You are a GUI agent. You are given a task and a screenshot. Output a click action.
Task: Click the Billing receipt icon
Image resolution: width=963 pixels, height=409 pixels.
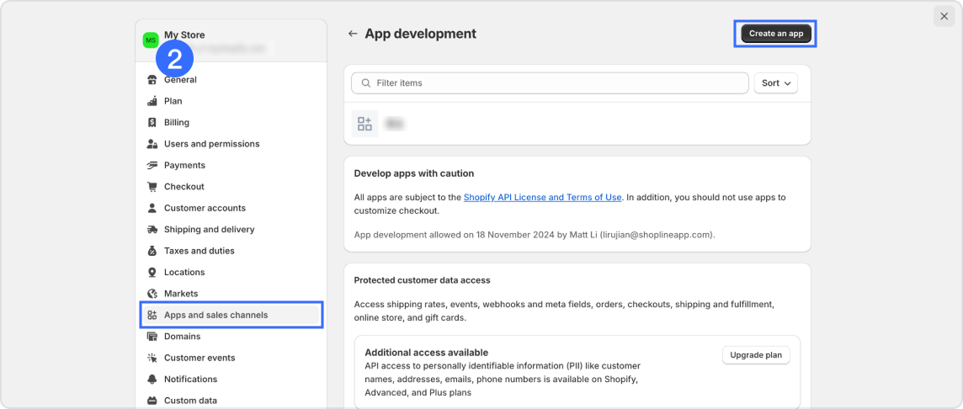[152, 122]
